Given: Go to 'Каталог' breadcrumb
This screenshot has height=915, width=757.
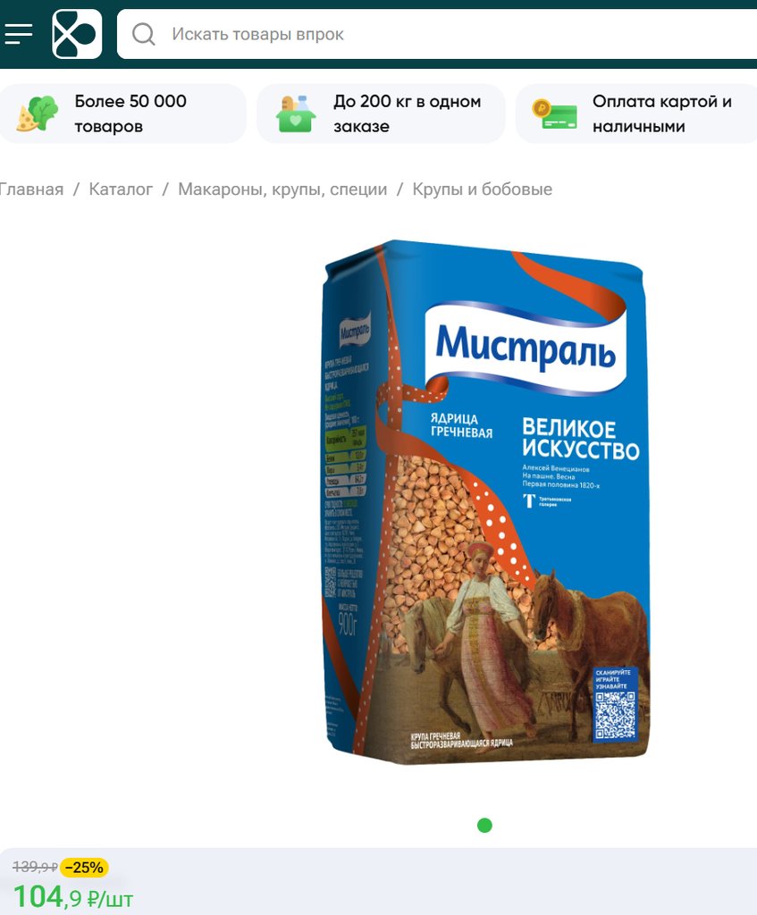Looking at the screenshot, I should tap(121, 189).
